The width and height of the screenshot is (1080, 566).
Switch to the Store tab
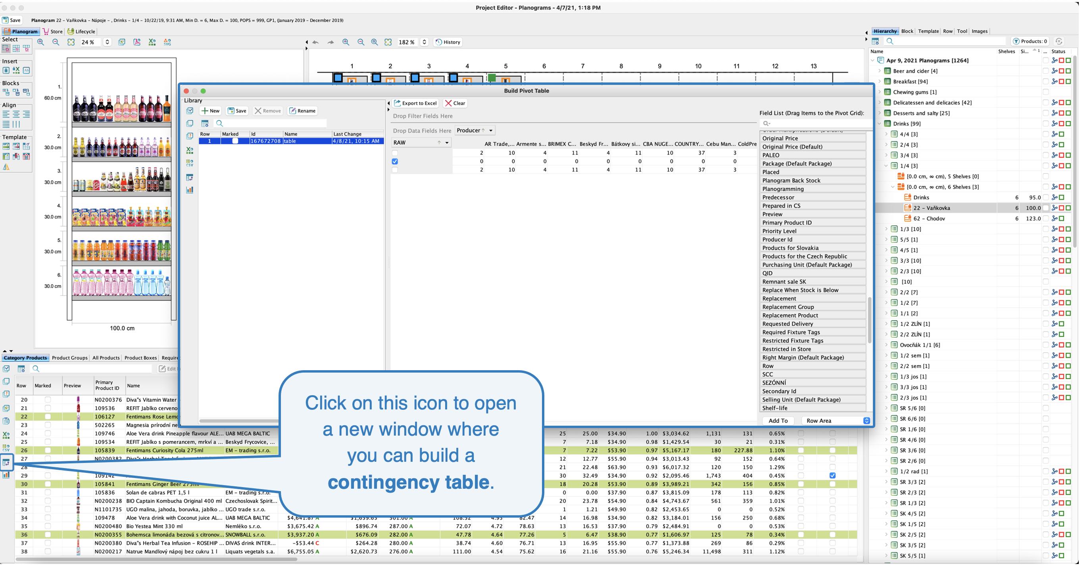(53, 31)
